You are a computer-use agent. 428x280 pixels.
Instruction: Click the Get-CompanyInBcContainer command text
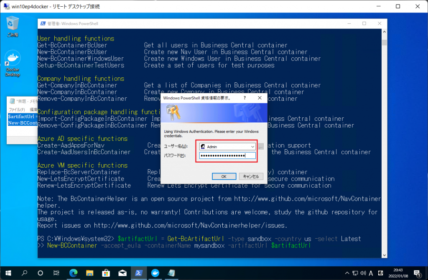(x=77, y=85)
